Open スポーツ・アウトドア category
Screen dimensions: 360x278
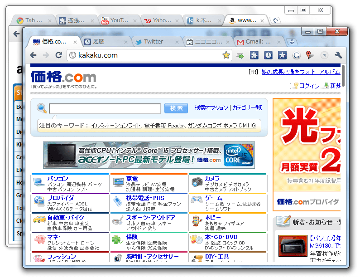pyautogui.click(x=151, y=218)
